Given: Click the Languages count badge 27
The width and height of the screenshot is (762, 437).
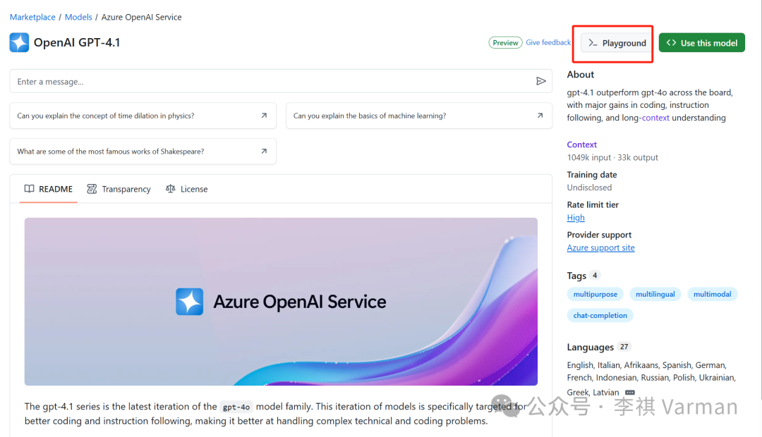Looking at the screenshot, I should click(624, 347).
